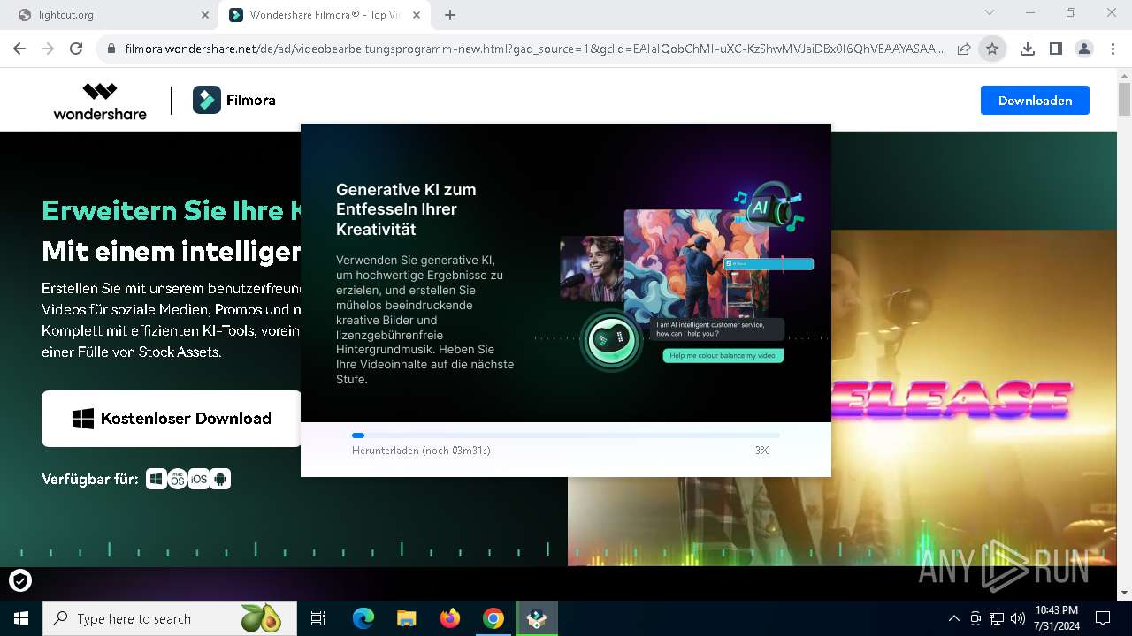Image resolution: width=1132 pixels, height=636 pixels.
Task: Open File Explorer from taskbar
Action: [x=407, y=618]
